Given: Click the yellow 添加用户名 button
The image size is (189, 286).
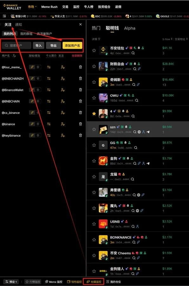Looking at the screenshot, I should tap(72, 45).
